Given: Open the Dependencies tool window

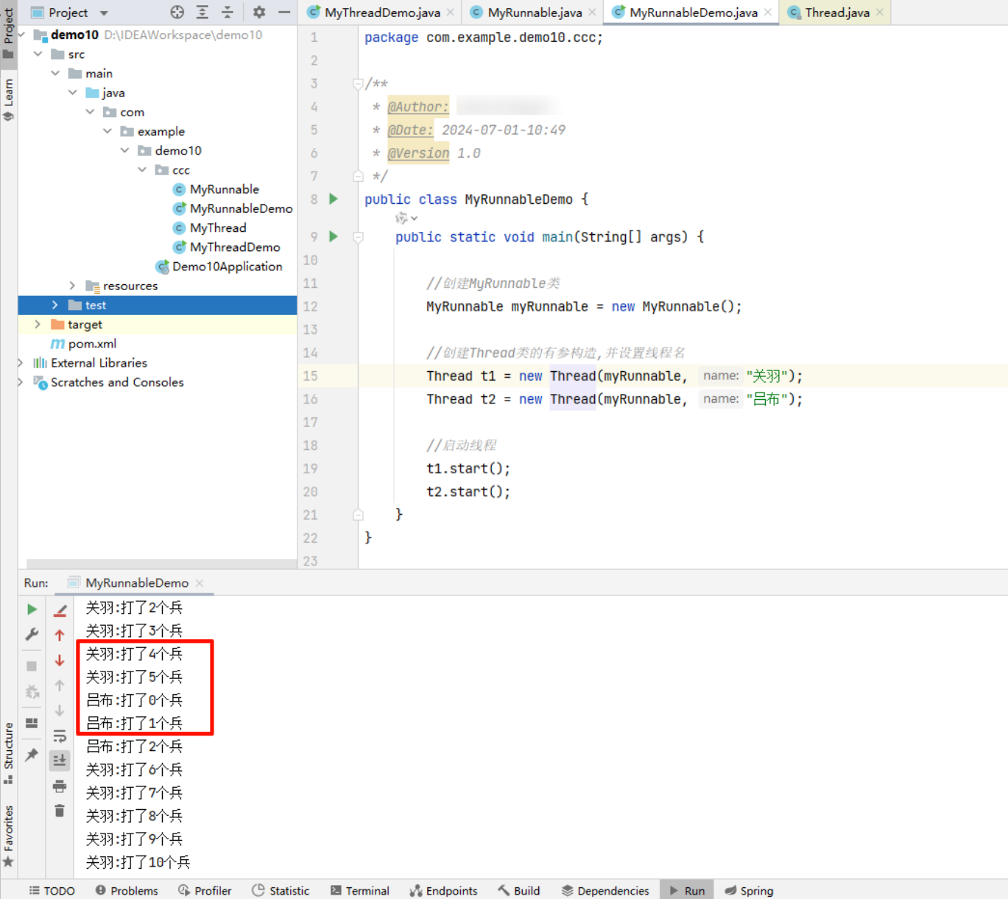Looking at the screenshot, I should (x=605, y=890).
